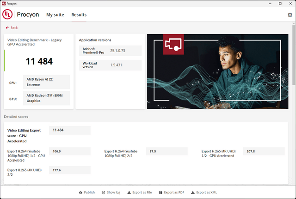Click the 177.6 export score value
The height and width of the screenshot is (199, 296).
pos(56,170)
